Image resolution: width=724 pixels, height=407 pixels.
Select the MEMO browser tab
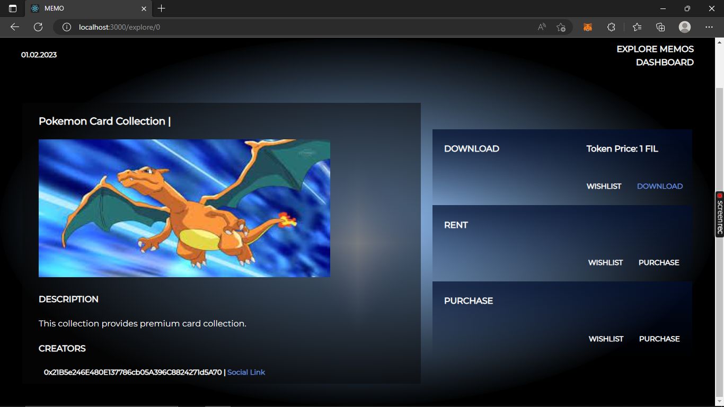(89, 9)
